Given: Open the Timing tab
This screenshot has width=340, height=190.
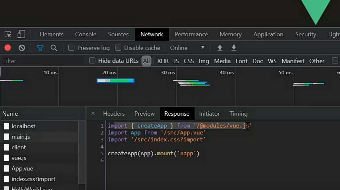Looking at the screenshot, I should click(x=238, y=114).
